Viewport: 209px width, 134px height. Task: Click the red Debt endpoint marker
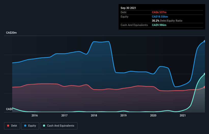coord(205,87)
